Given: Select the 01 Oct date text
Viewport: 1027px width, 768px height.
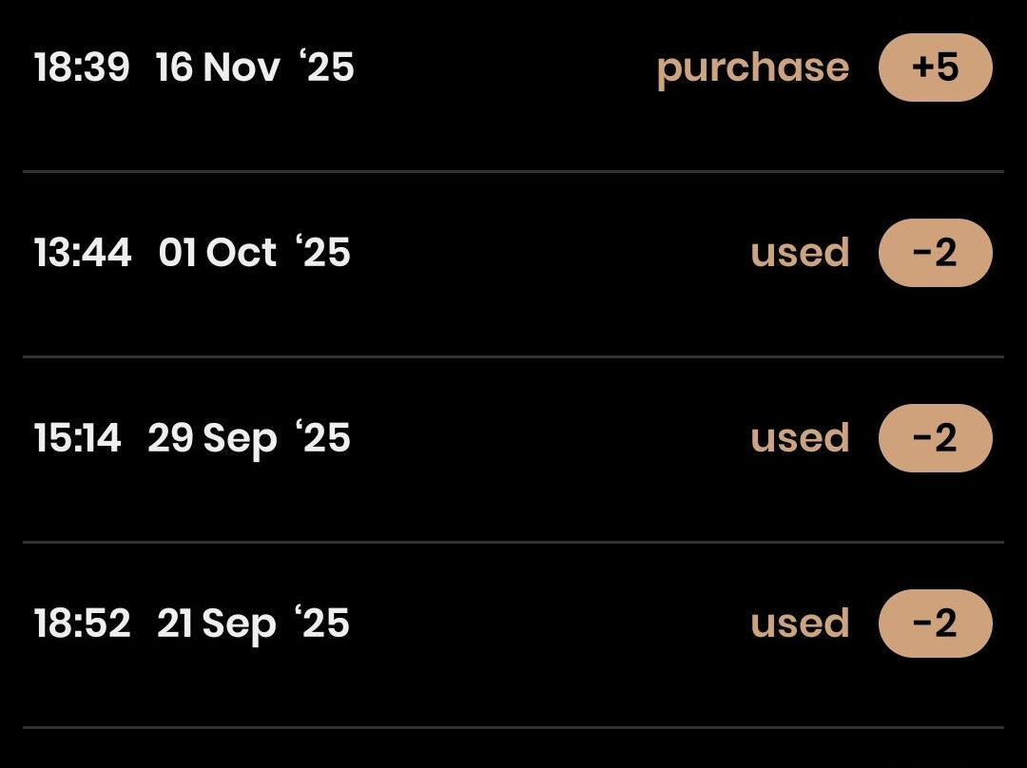Looking at the screenshot, I should click(x=218, y=254).
